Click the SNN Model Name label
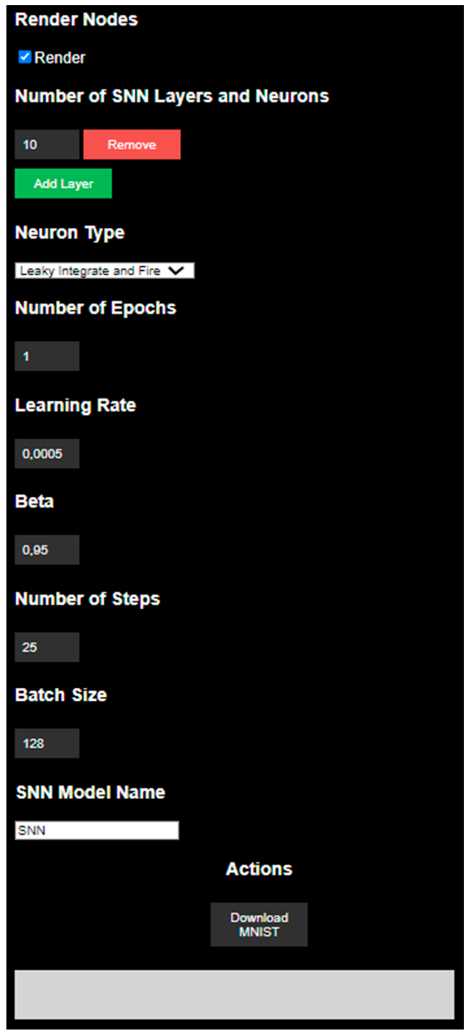 pos(91,792)
